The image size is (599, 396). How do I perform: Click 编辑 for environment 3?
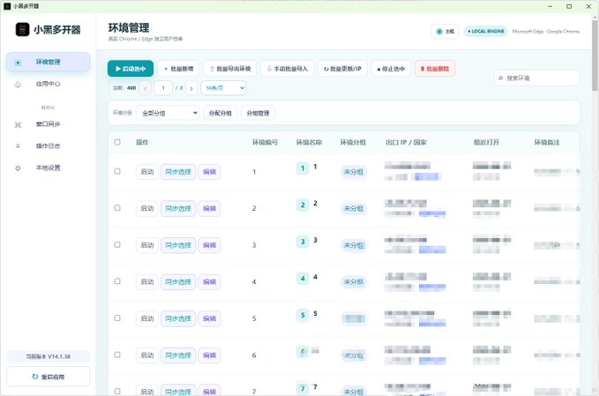pyautogui.click(x=209, y=245)
